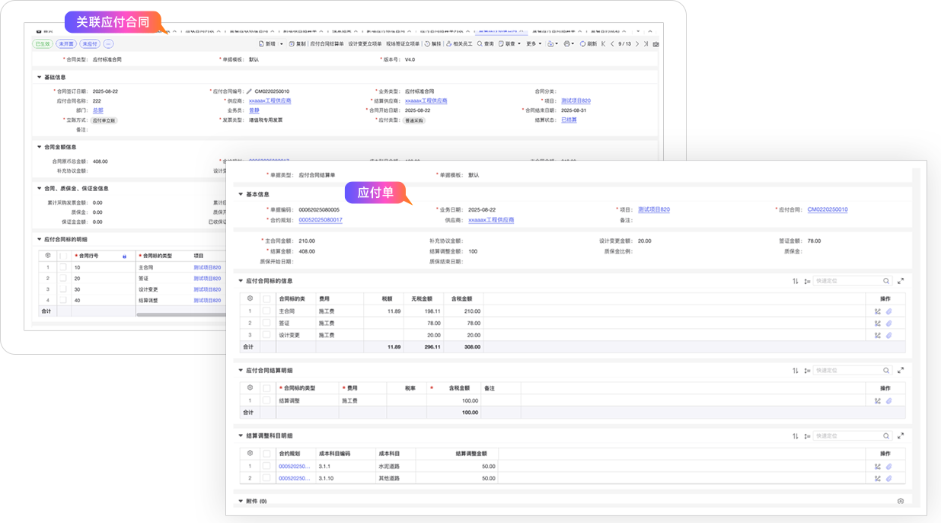
Task: Collapse the 基础信息 section
Action: (40, 77)
